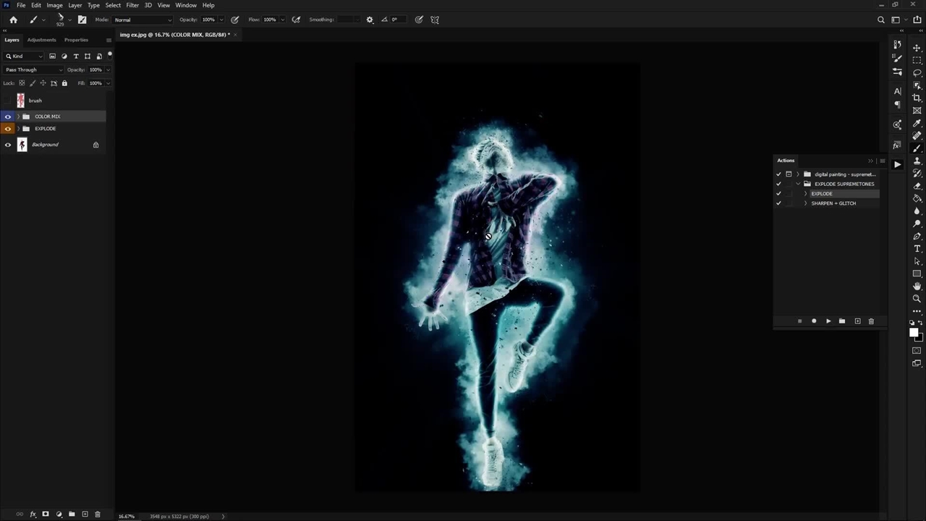Toggle Background layer visibility
The height and width of the screenshot is (521, 926).
(8, 145)
